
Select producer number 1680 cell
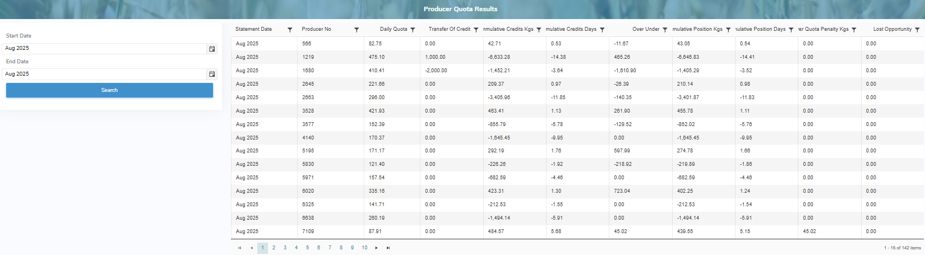(x=331, y=71)
